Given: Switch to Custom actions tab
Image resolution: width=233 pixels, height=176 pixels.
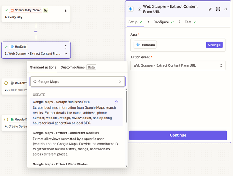Looking at the screenshot, I should [73, 67].
